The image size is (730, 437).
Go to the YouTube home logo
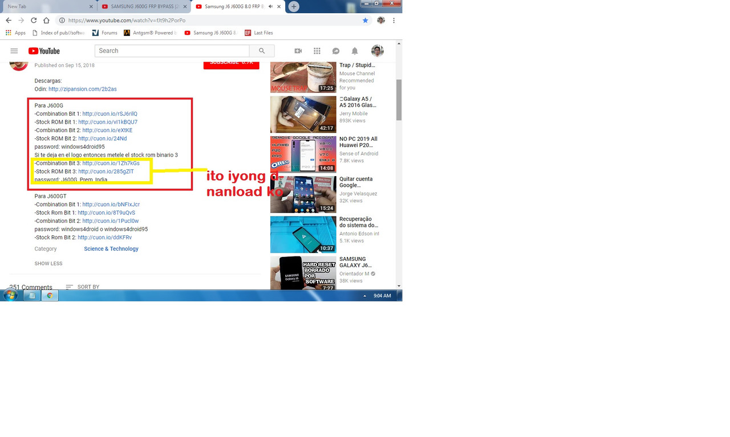click(x=44, y=51)
